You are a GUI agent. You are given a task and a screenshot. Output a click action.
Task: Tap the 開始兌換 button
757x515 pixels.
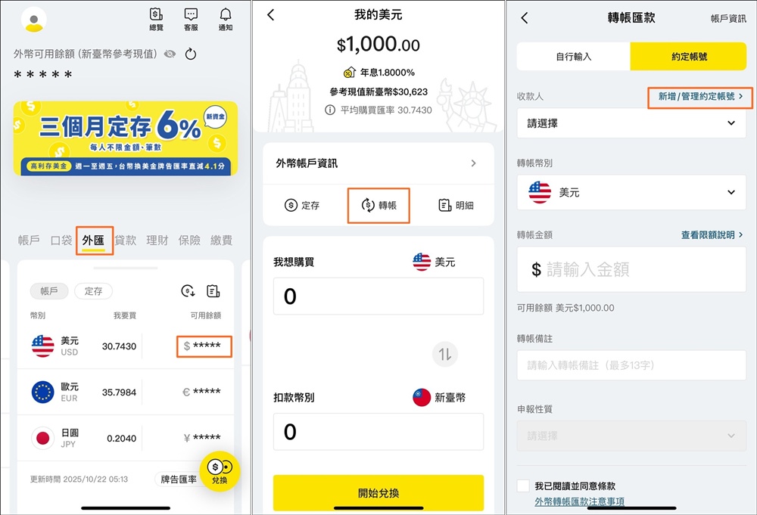point(378,493)
